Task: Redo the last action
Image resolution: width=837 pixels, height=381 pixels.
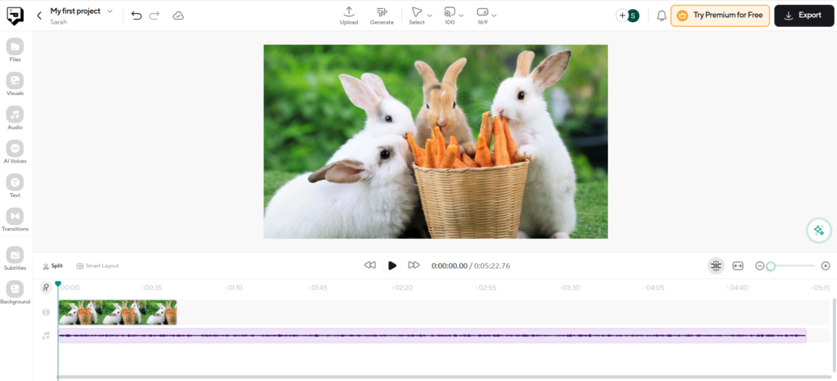Action: [x=154, y=16]
